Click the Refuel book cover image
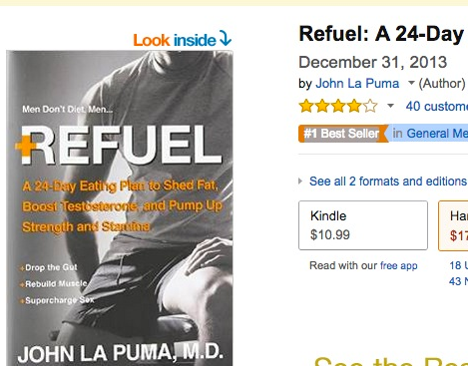 (120, 208)
